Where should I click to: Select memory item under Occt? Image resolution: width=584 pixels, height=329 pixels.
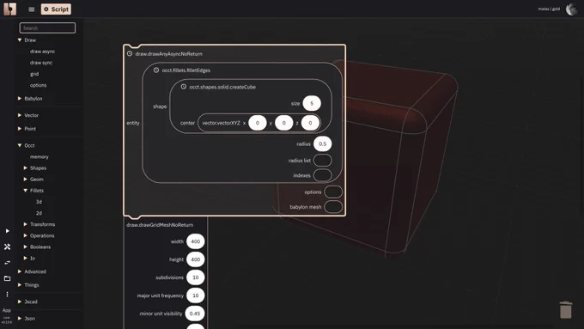pos(40,157)
